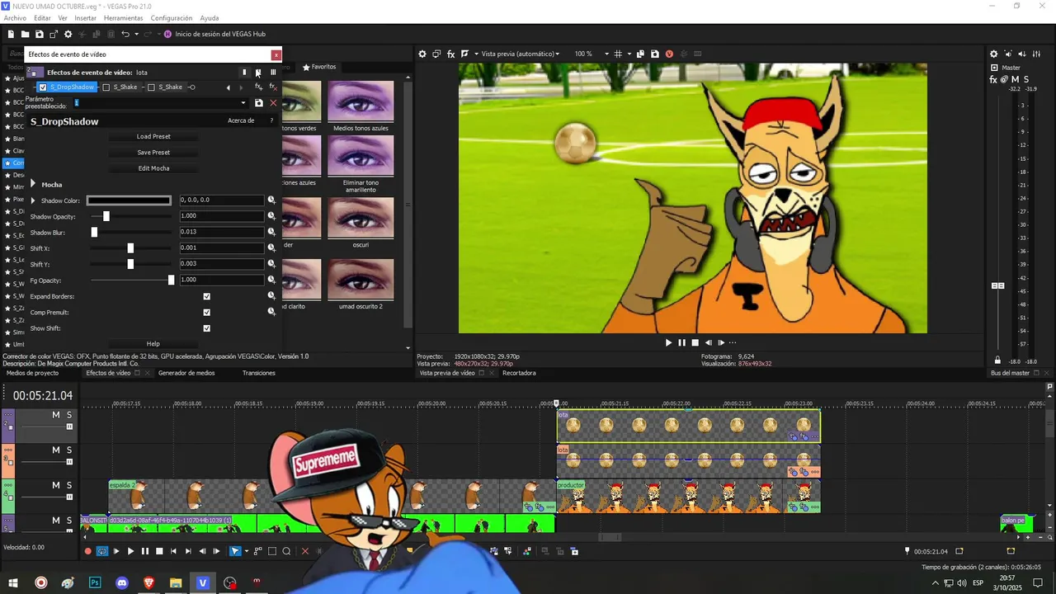1056x594 pixels.
Task: Enable the S_DropShadow effect checkbox
Action: 43,87
